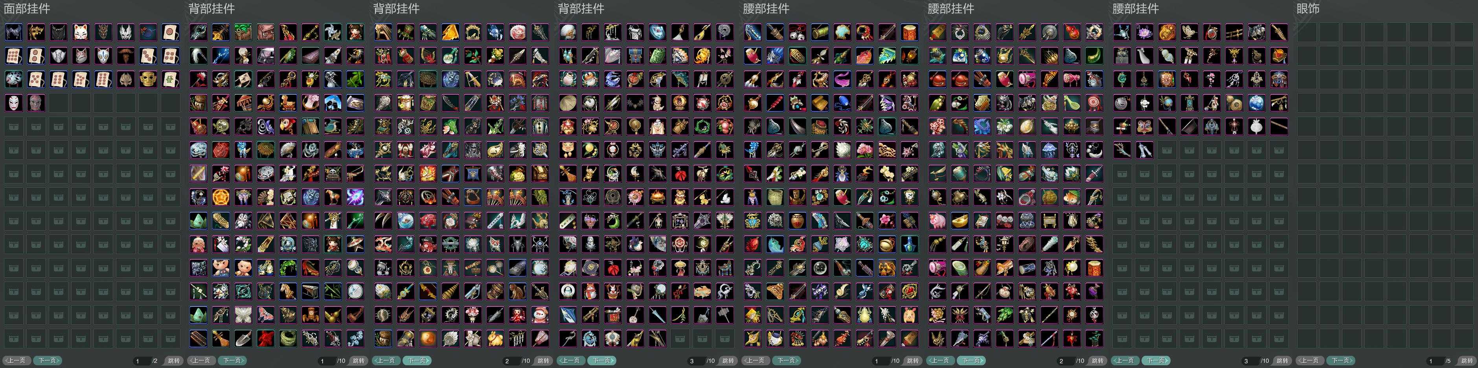Select the brown mustache and beard item
This screenshot has width=1478, height=368.
(x=126, y=56)
